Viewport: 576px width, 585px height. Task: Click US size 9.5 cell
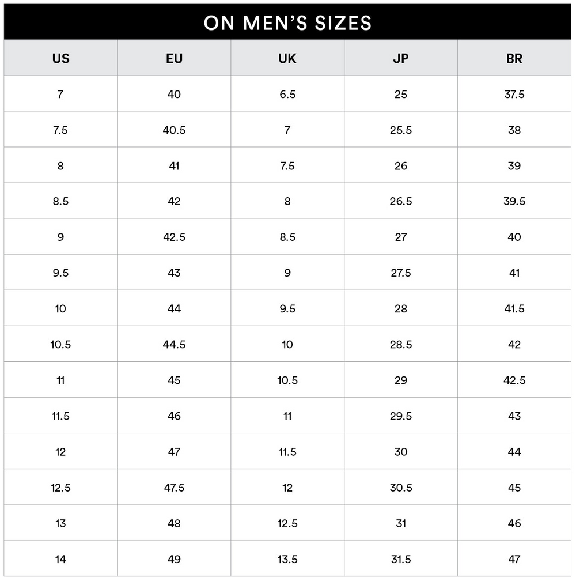(61, 273)
